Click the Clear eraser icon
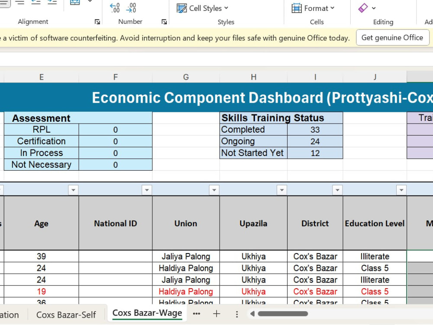433x325 pixels. 363,8
